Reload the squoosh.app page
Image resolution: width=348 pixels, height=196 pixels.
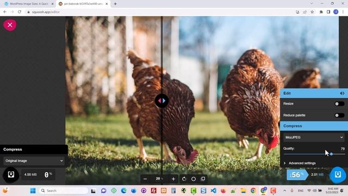coord(20,12)
